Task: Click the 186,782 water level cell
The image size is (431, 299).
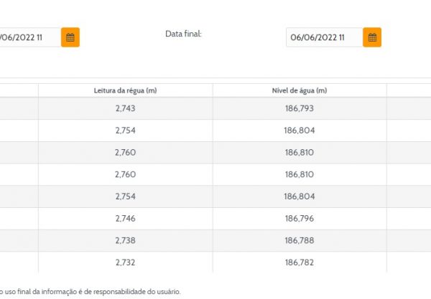Action: [x=300, y=262]
